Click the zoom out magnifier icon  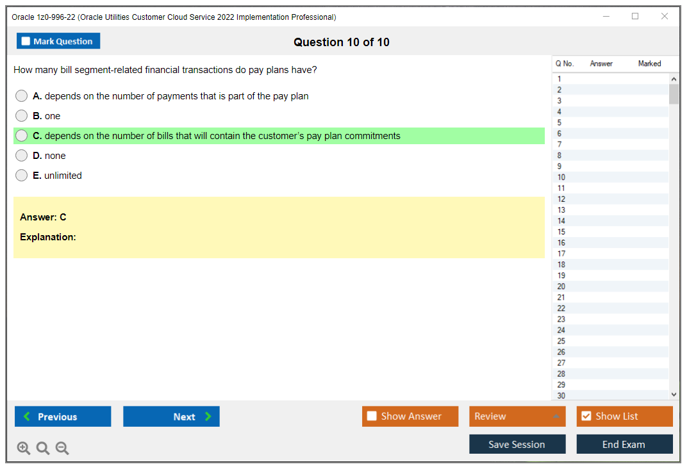tap(62, 448)
